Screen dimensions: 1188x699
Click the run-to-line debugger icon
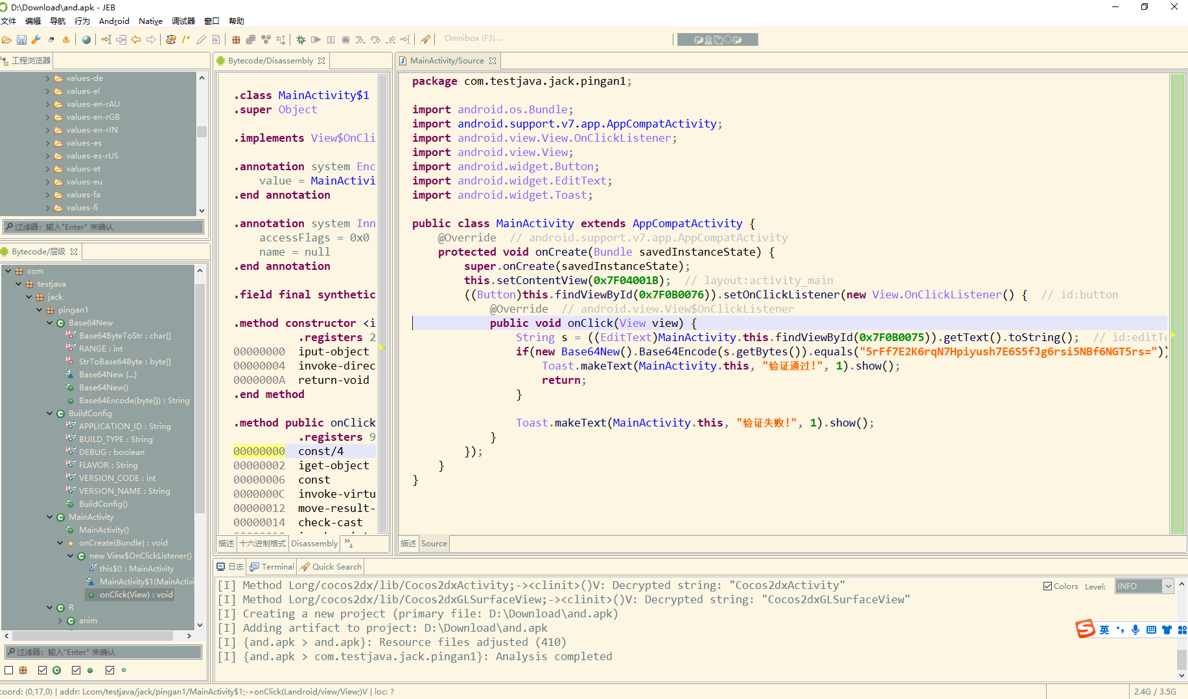405,39
